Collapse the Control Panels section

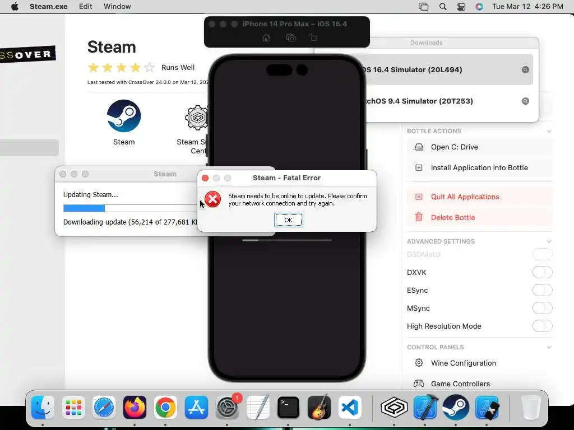coord(549,347)
